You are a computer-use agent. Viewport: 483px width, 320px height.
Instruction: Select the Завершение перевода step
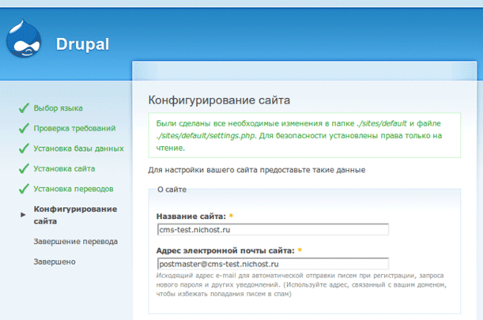[x=75, y=242]
